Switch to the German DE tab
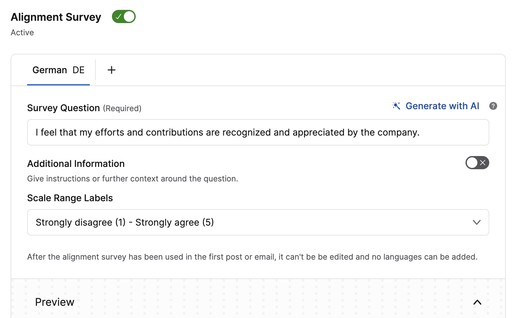The height and width of the screenshot is (318, 517). [x=58, y=70]
